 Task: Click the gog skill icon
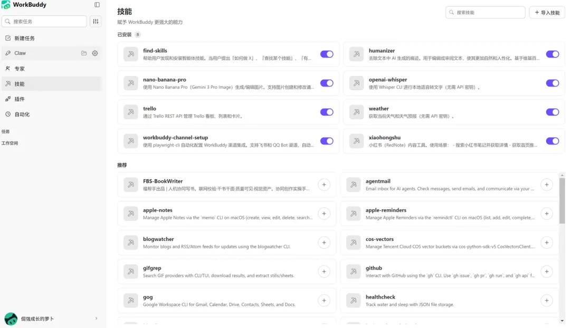[x=130, y=301]
